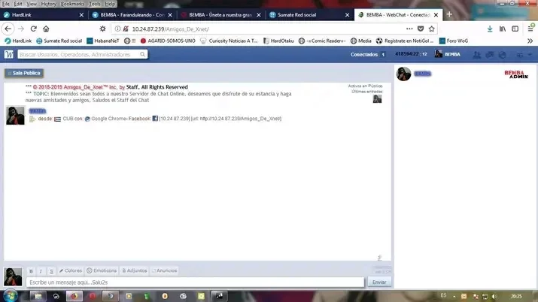Viewport: 538px width, 302px height.
Task: Open the HardOtaku bookmark
Action: tap(278, 41)
